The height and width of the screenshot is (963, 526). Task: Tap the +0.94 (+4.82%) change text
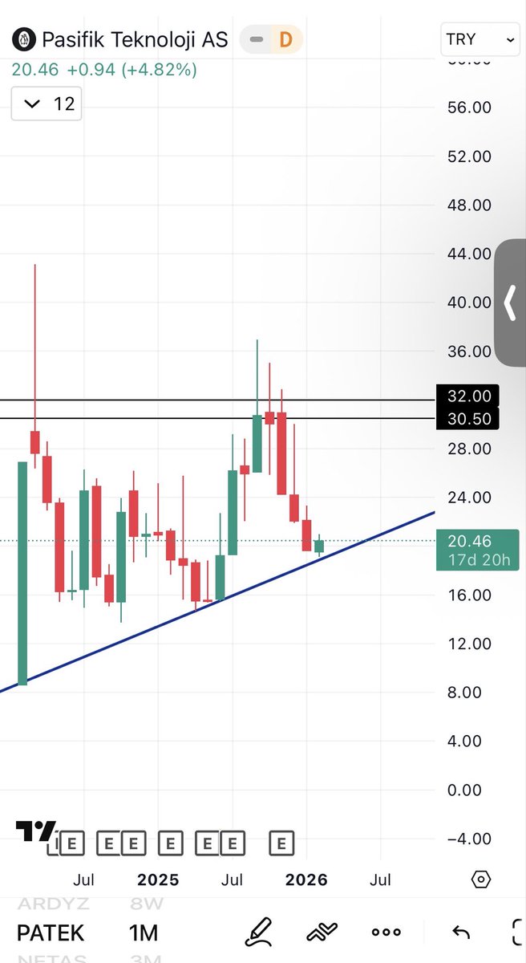click(131, 70)
